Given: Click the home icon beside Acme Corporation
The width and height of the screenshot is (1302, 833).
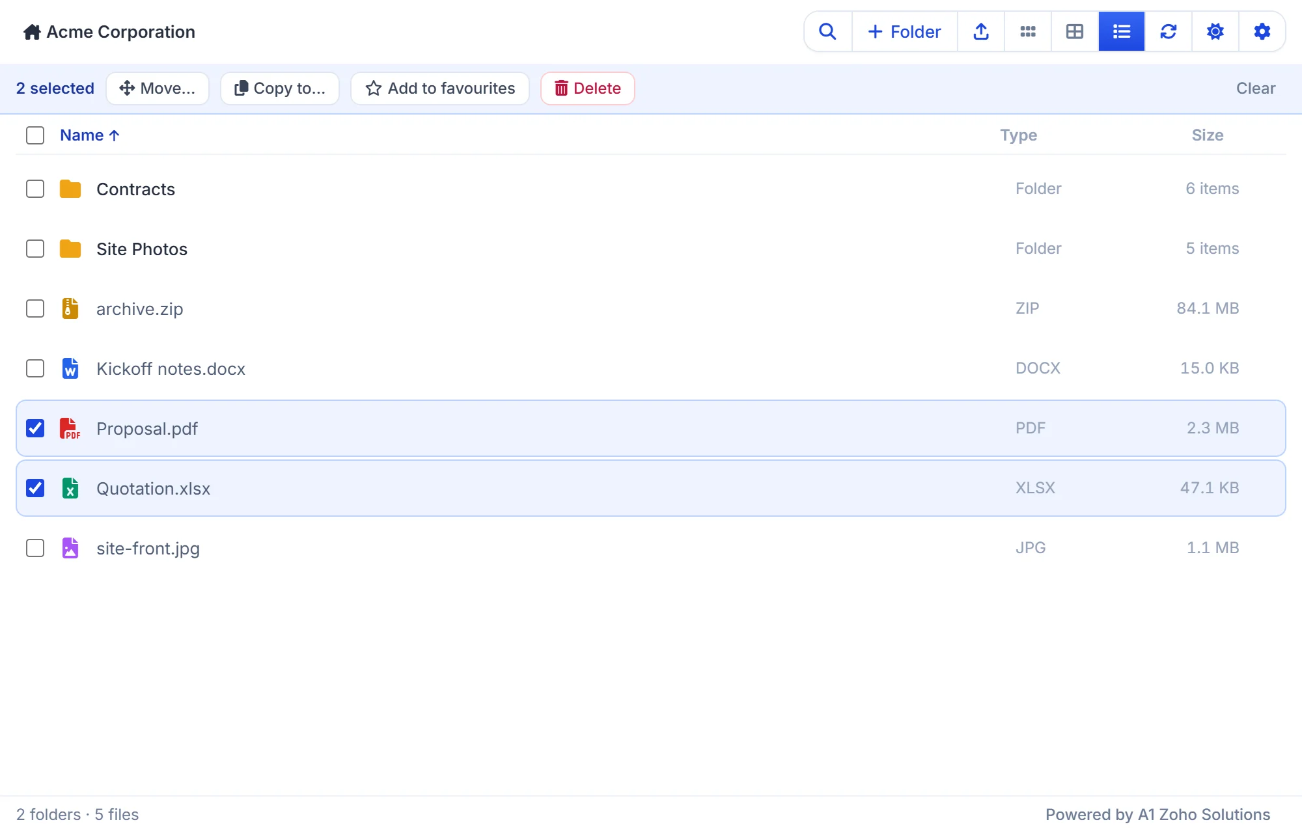Looking at the screenshot, I should (x=32, y=32).
